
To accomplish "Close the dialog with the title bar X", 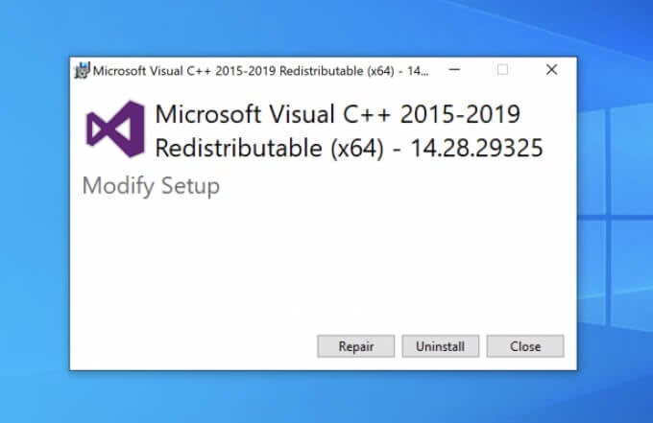I will pyautogui.click(x=551, y=70).
